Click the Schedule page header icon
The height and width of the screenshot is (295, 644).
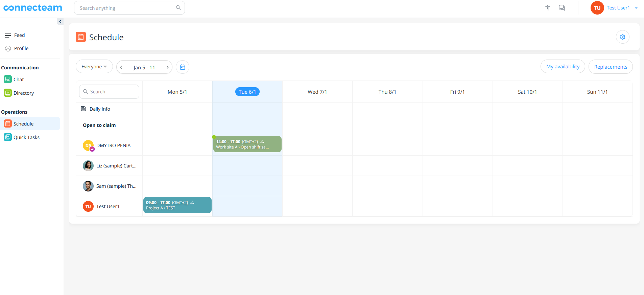[81, 37]
